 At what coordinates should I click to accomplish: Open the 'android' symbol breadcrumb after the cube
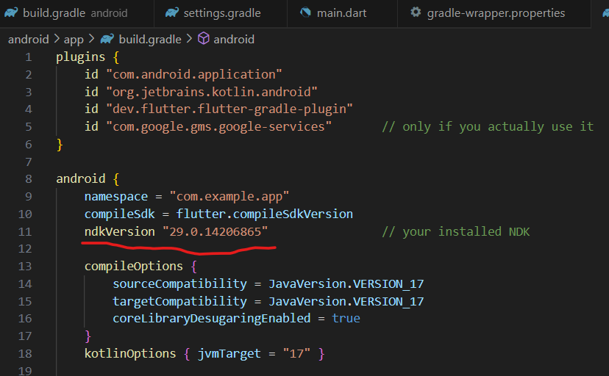click(x=234, y=39)
